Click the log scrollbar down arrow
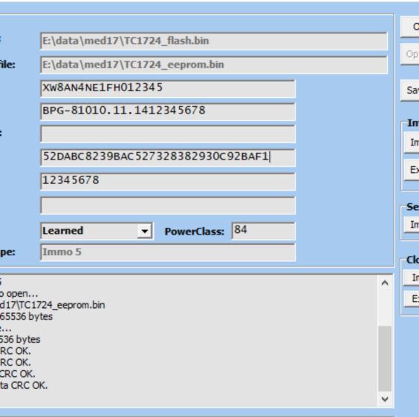 point(385,399)
